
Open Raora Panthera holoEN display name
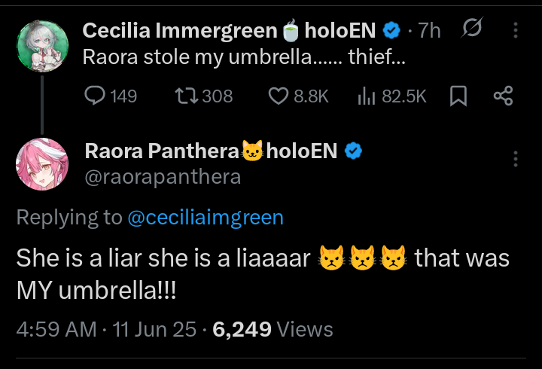point(211,151)
